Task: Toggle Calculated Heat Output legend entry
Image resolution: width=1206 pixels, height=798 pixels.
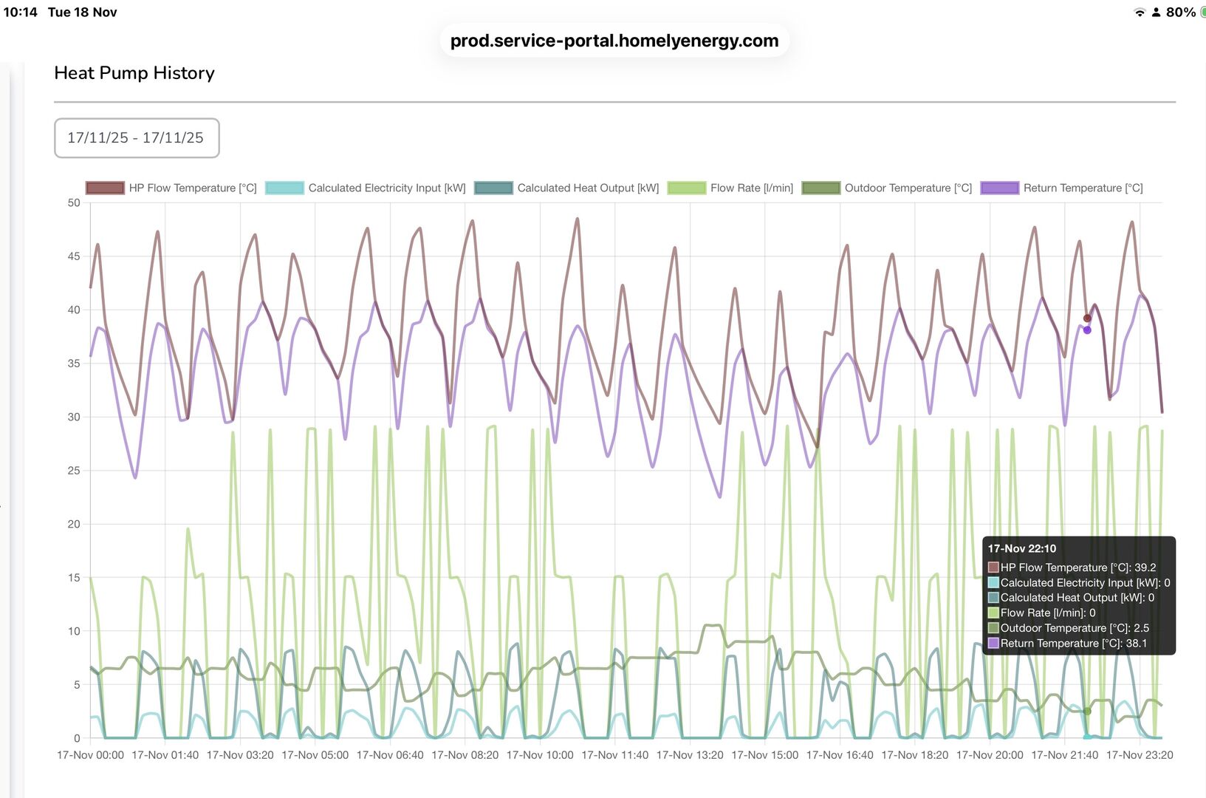Action: (566, 188)
